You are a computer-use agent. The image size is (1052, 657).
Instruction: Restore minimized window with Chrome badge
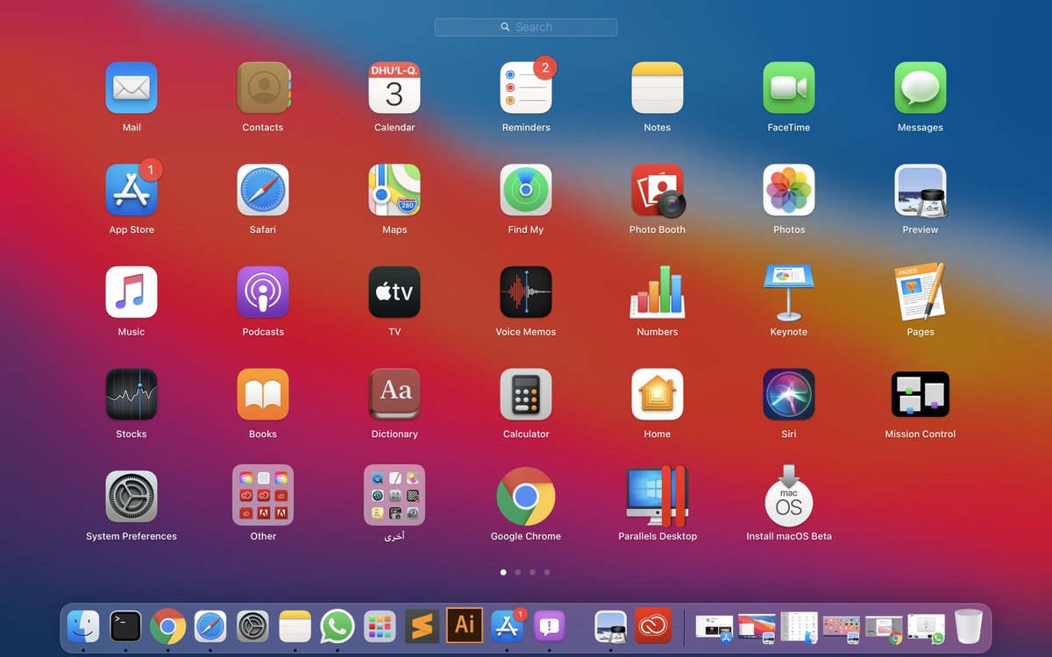pos(884,629)
